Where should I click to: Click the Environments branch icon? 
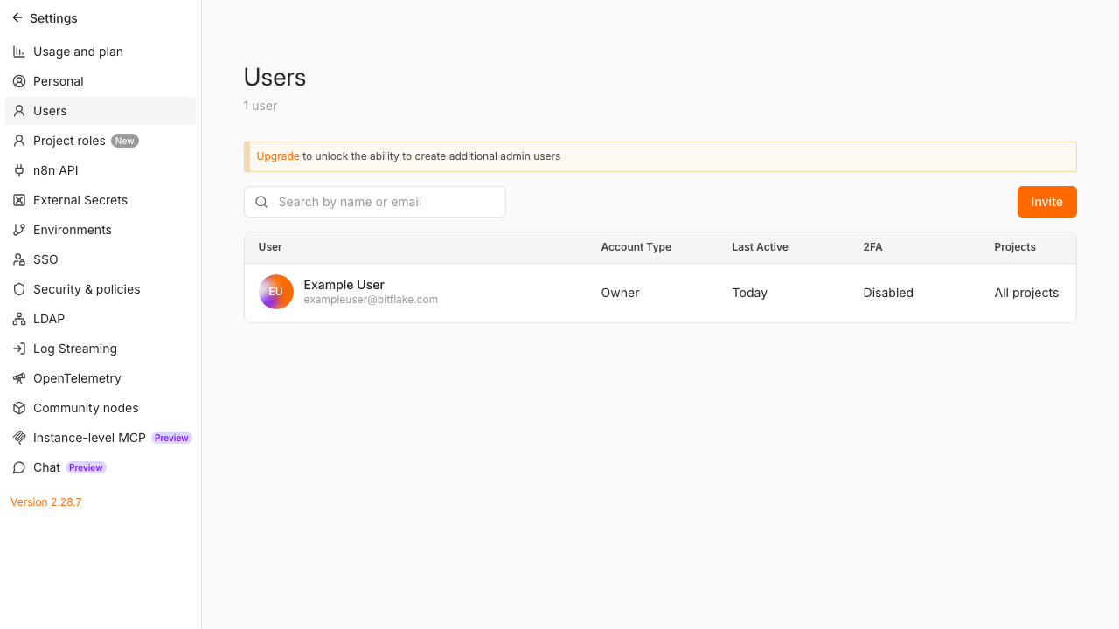(x=19, y=230)
